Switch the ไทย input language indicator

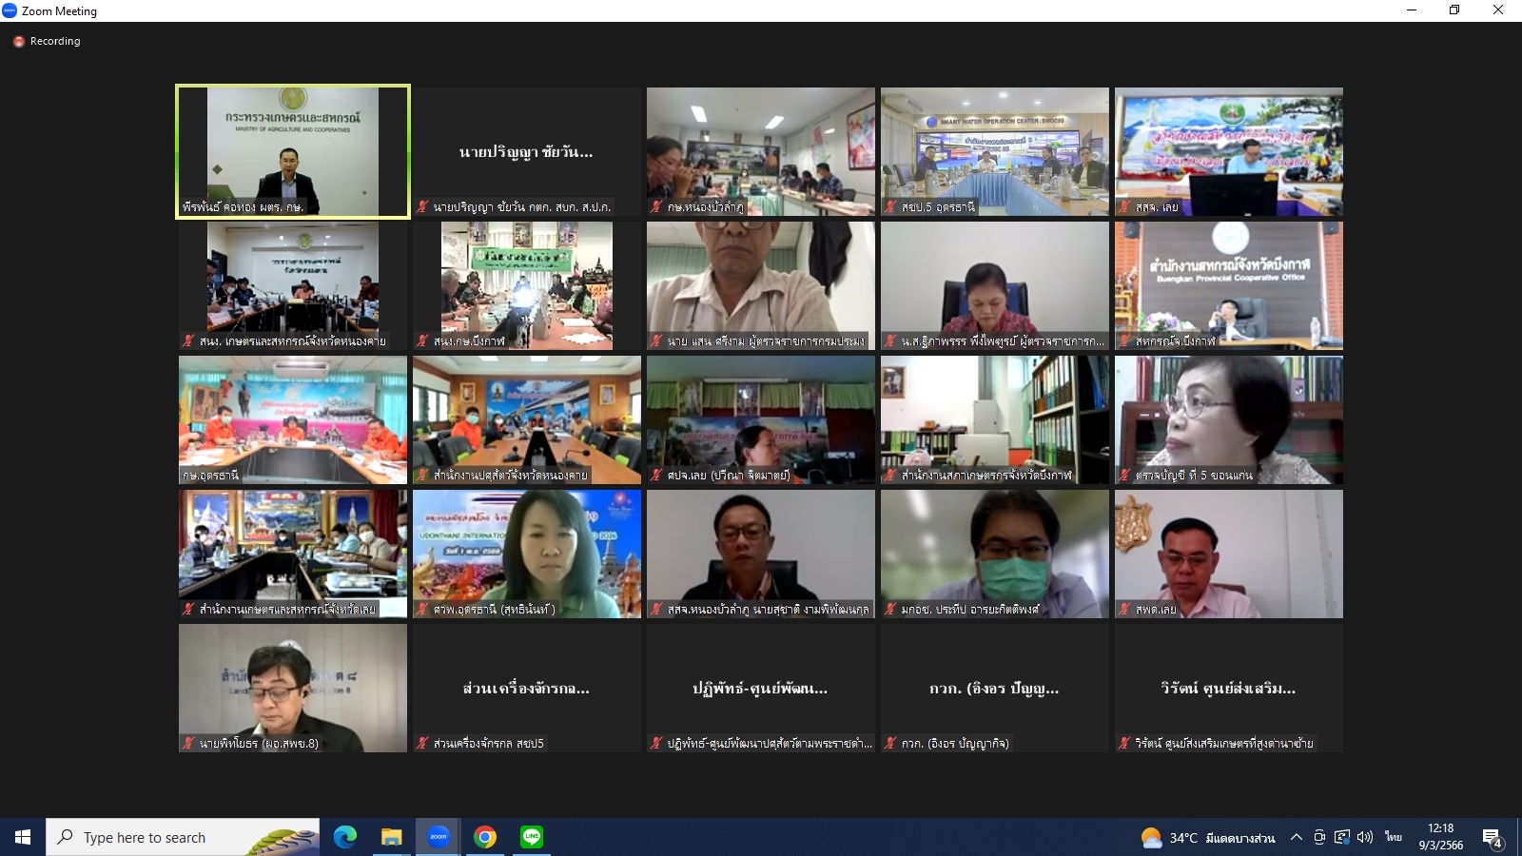tap(1394, 837)
